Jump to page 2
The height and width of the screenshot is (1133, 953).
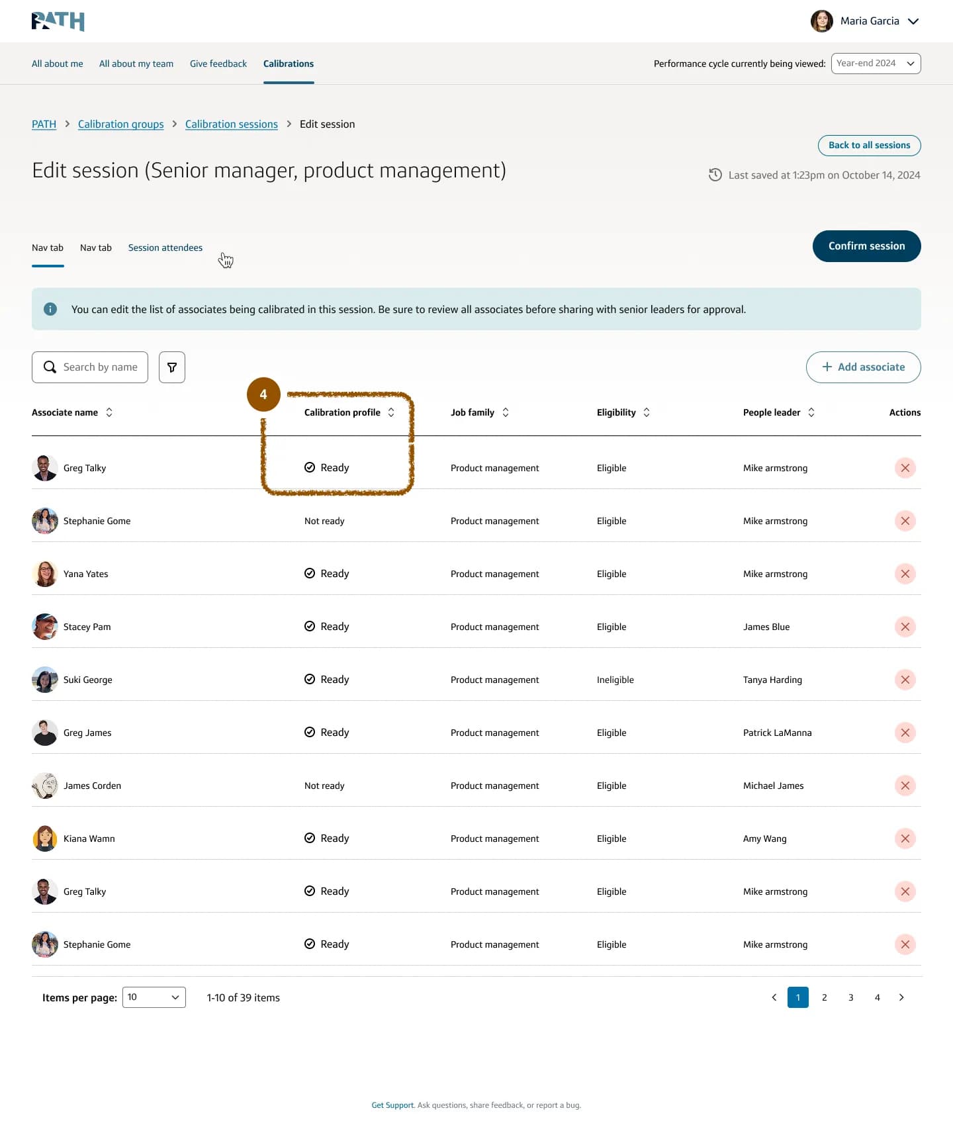point(825,997)
